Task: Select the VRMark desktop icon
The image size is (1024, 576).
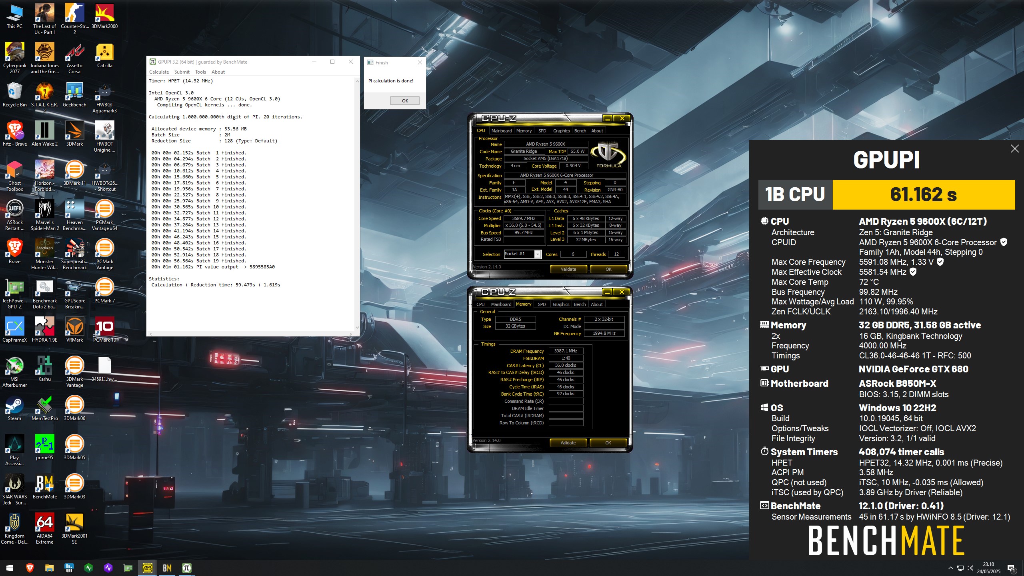Action: (74, 330)
